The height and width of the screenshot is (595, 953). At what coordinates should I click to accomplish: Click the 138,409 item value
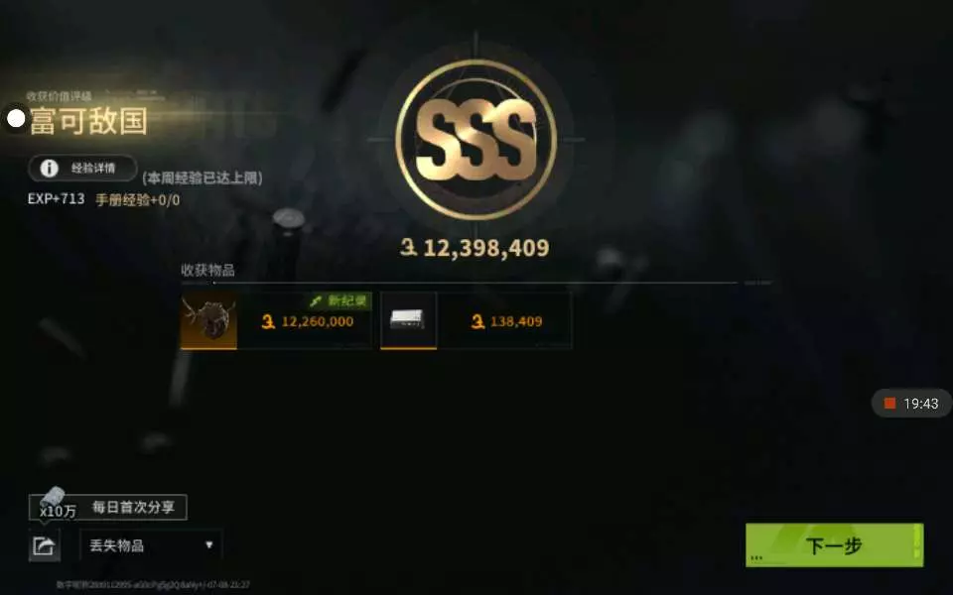[x=516, y=321]
